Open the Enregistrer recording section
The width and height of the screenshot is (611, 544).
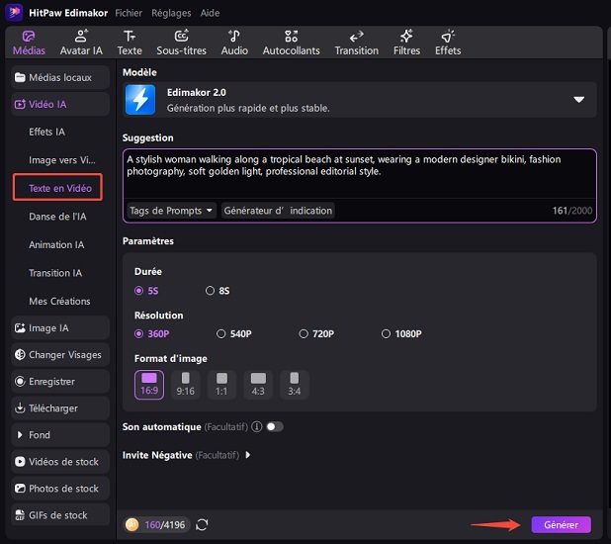[x=60, y=382]
